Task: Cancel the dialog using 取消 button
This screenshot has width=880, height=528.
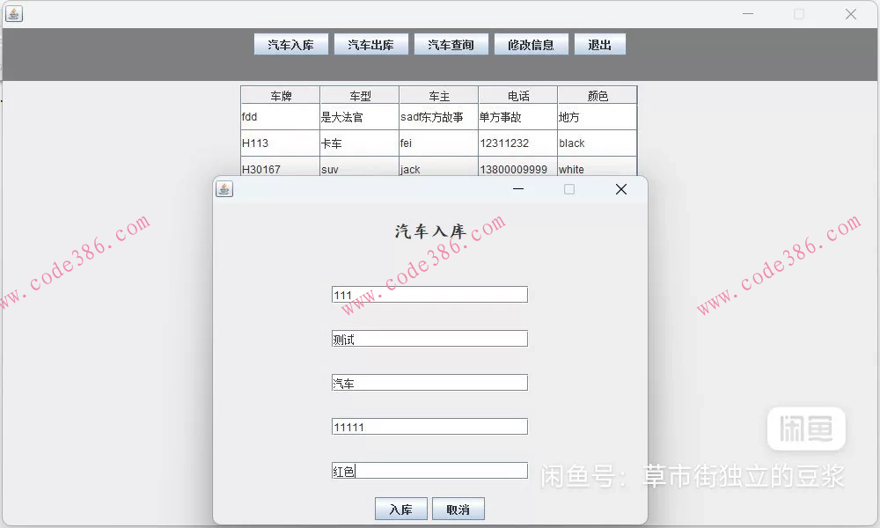Action: point(457,509)
